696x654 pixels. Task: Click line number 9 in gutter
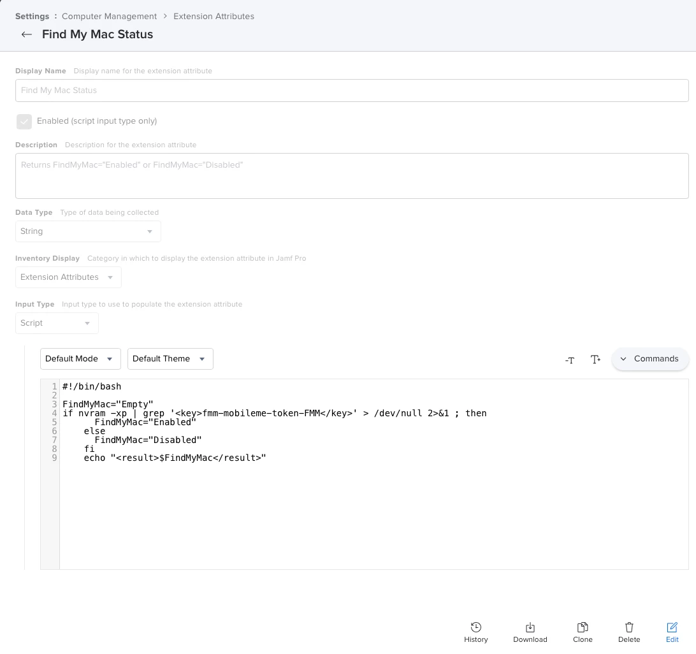(54, 458)
